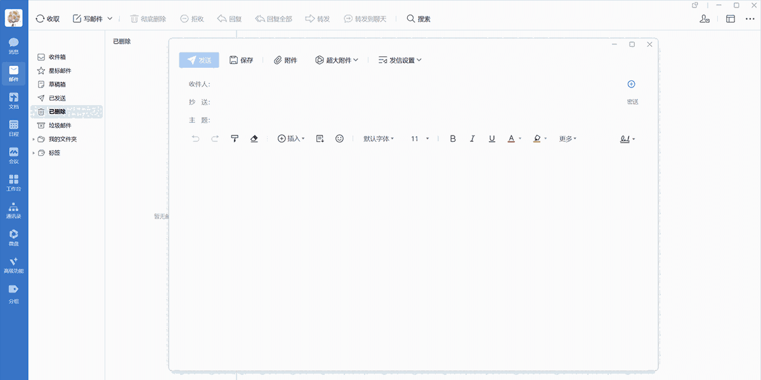Screen dimensions: 761x380
Task: Open the emoji picker in the compose toolbar
Action: click(x=339, y=138)
